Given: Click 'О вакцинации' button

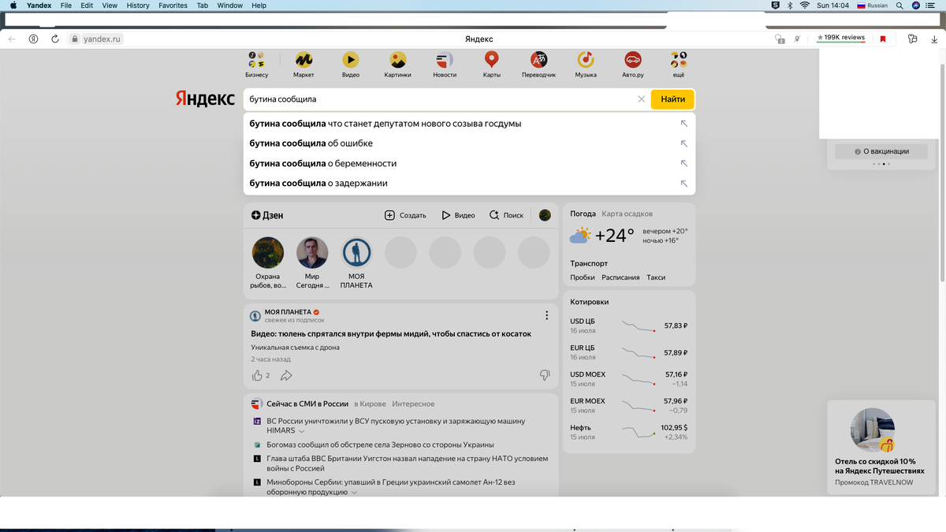Looking at the screenshot, I should click(882, 151).
